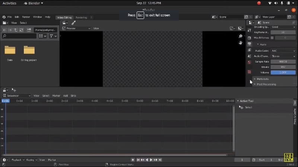Enable Max B-frames checkbox
This screenshot has height=167, width=298.
[x=272, y=38]
